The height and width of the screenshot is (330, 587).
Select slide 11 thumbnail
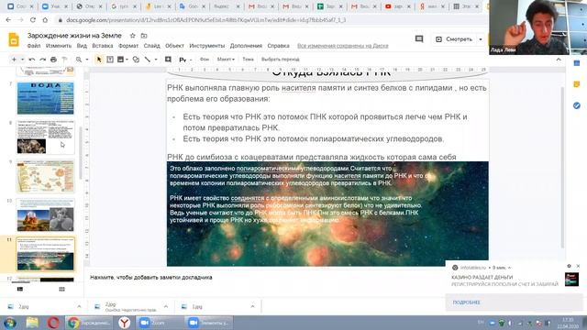(x=45, y=254)
